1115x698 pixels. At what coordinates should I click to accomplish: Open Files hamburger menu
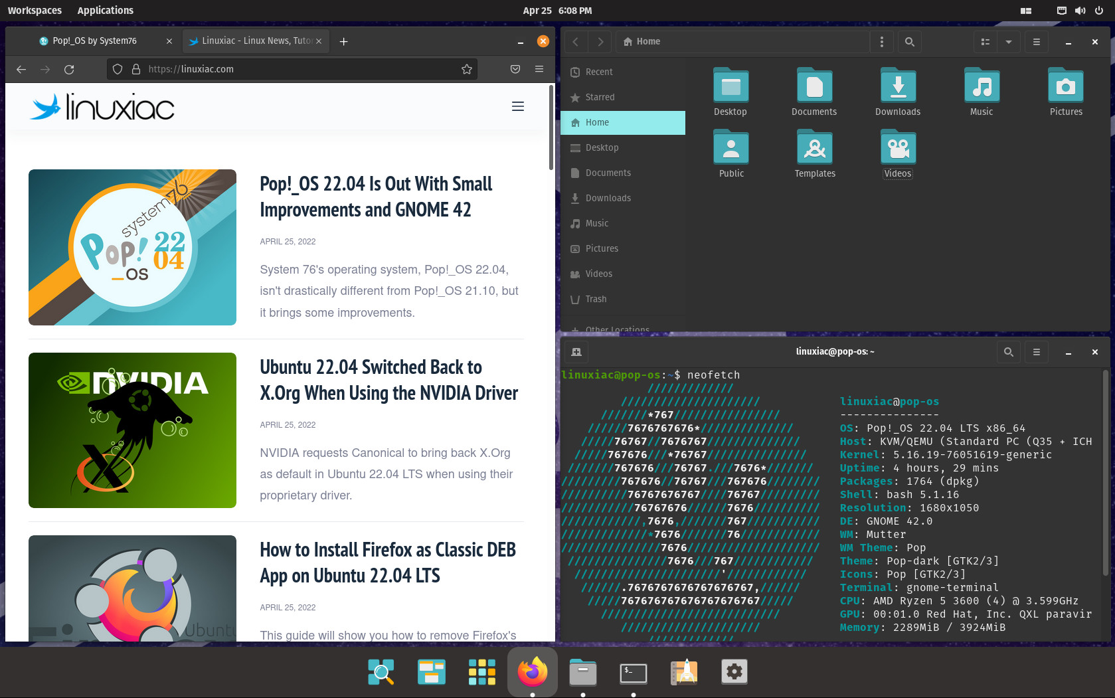tap(1037, 42)
